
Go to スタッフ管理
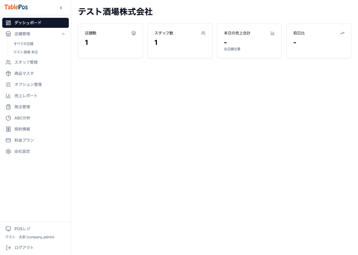(x=35, y=62)
